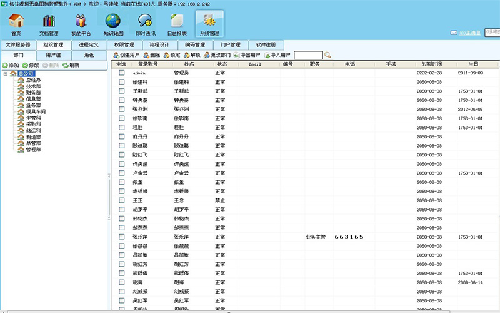Click 刷新 to refresh the department tree
The image size is (500, 313).
pos(71,65)
